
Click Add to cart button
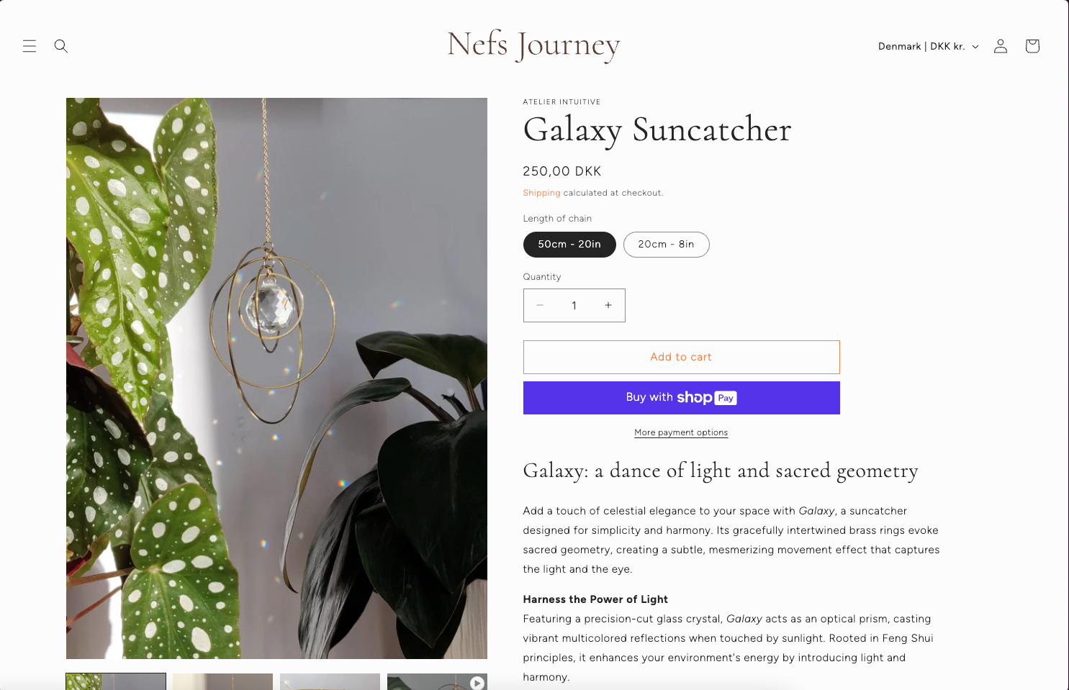pos(682,357)
